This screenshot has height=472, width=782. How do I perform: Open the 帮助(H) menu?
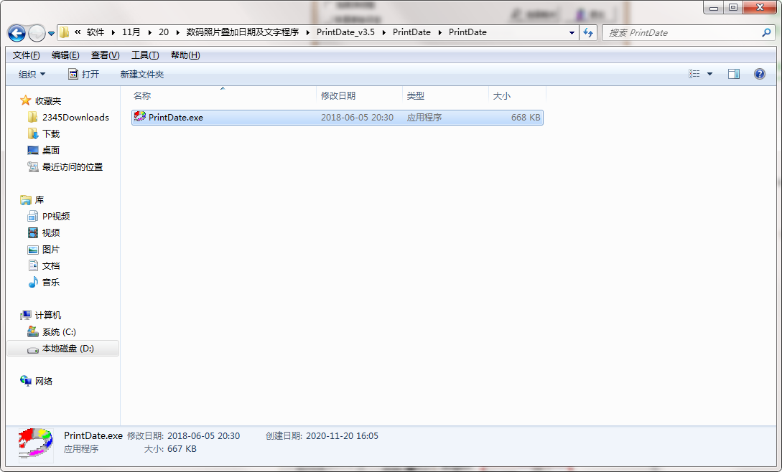[185, 55]
